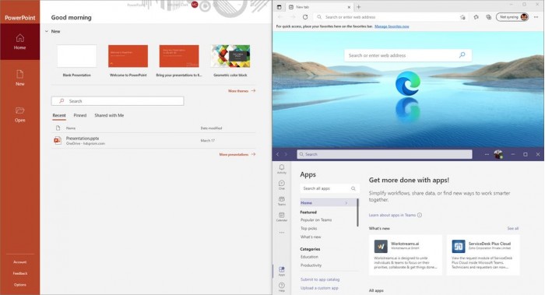Image resolution: width=545 pixels, height=295 pixels.
Task: Switch to the Shared with Me tab
Action: tap(109, 115)
